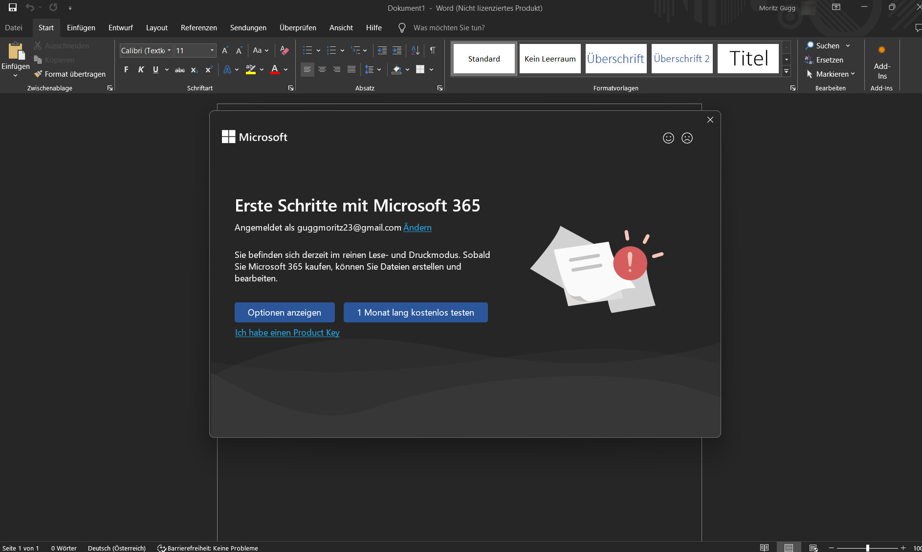This screenshot has width=922, height=552.
Task: Open the Calibri font name dropdown
Action: [x=169, y=50]
